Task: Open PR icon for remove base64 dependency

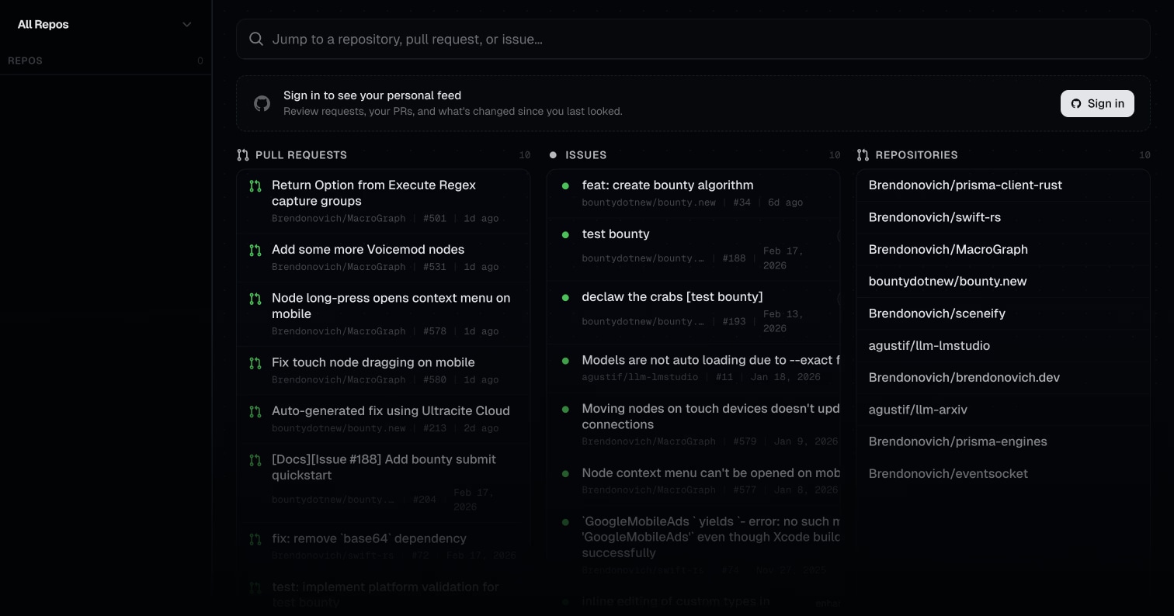Action: (255, 539)
